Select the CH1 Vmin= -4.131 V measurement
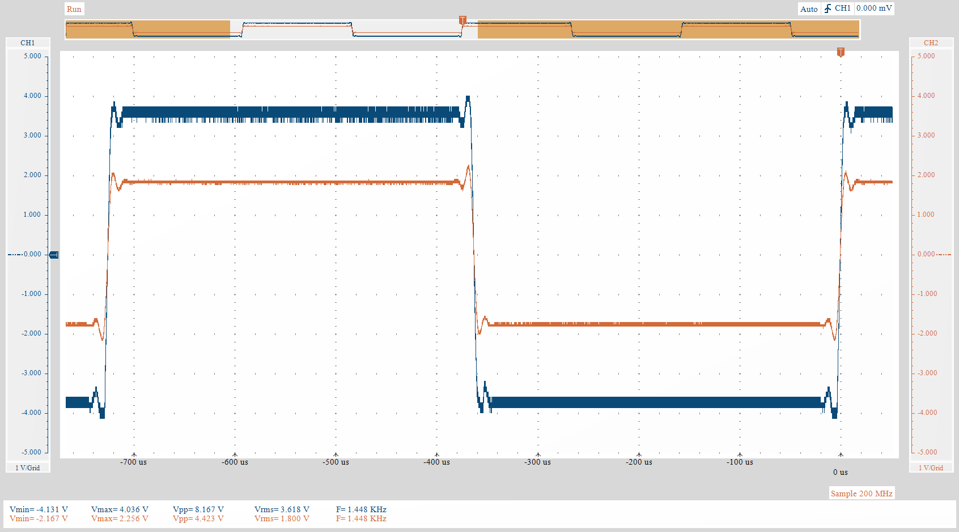 tap(39, 509)
